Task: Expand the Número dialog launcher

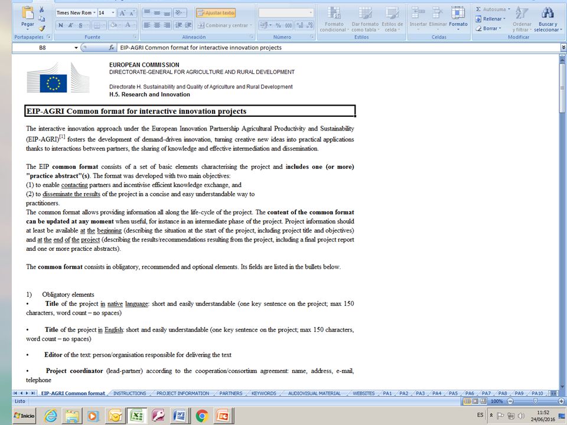Action: coord(312,37)
